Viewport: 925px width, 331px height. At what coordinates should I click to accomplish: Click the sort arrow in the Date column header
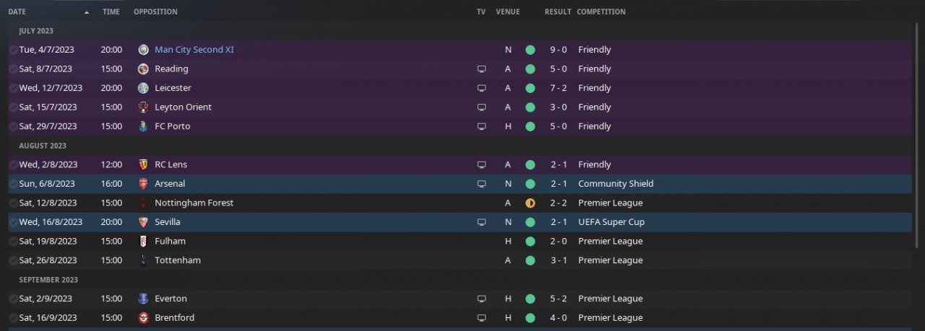pos(87,12)
